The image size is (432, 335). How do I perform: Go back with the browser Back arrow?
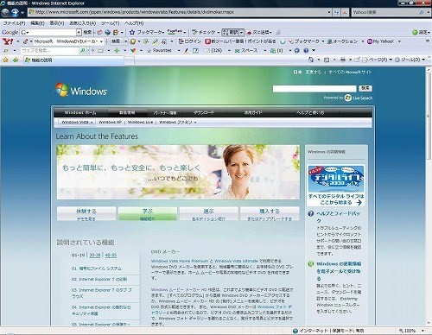pyautogui.click(x=5, y=12)
